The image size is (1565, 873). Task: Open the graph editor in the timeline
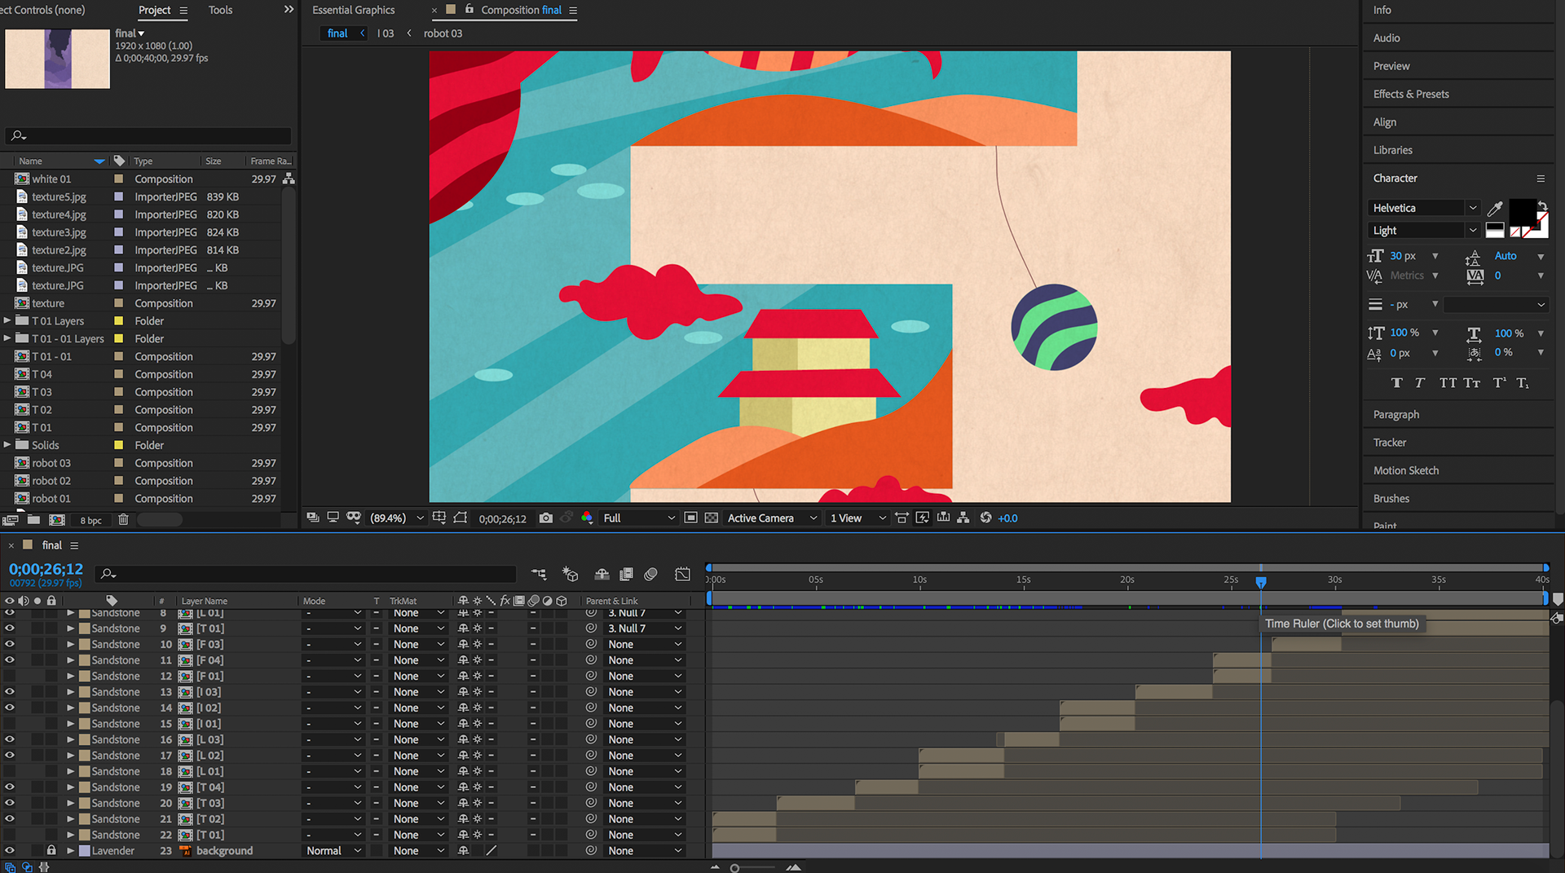(682, 575)
